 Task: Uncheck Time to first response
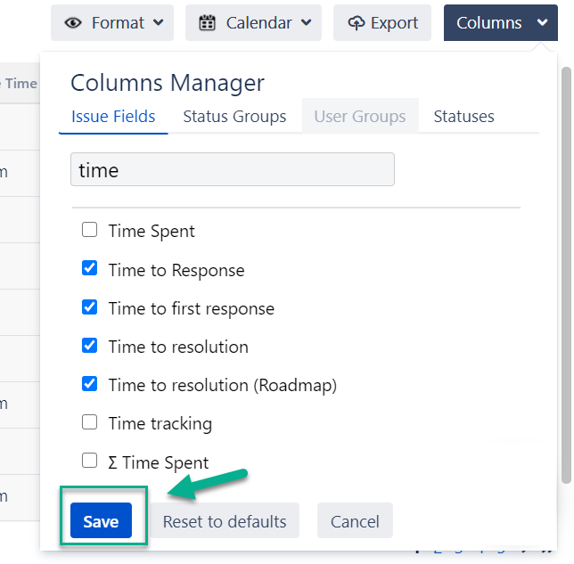89,307
